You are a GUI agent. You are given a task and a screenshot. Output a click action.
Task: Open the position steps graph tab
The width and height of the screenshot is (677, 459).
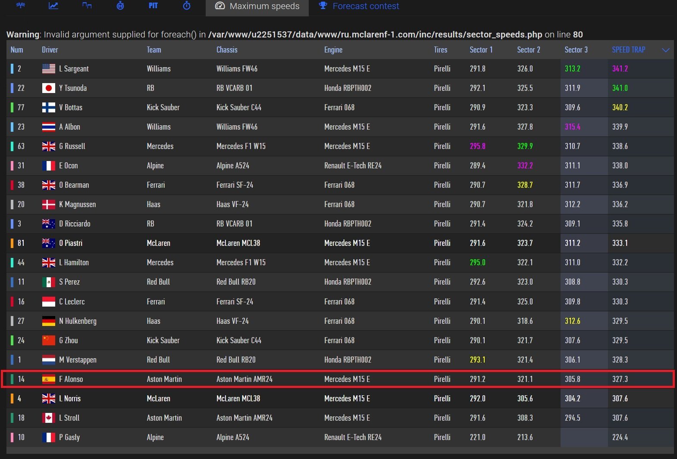click(87, 6)
